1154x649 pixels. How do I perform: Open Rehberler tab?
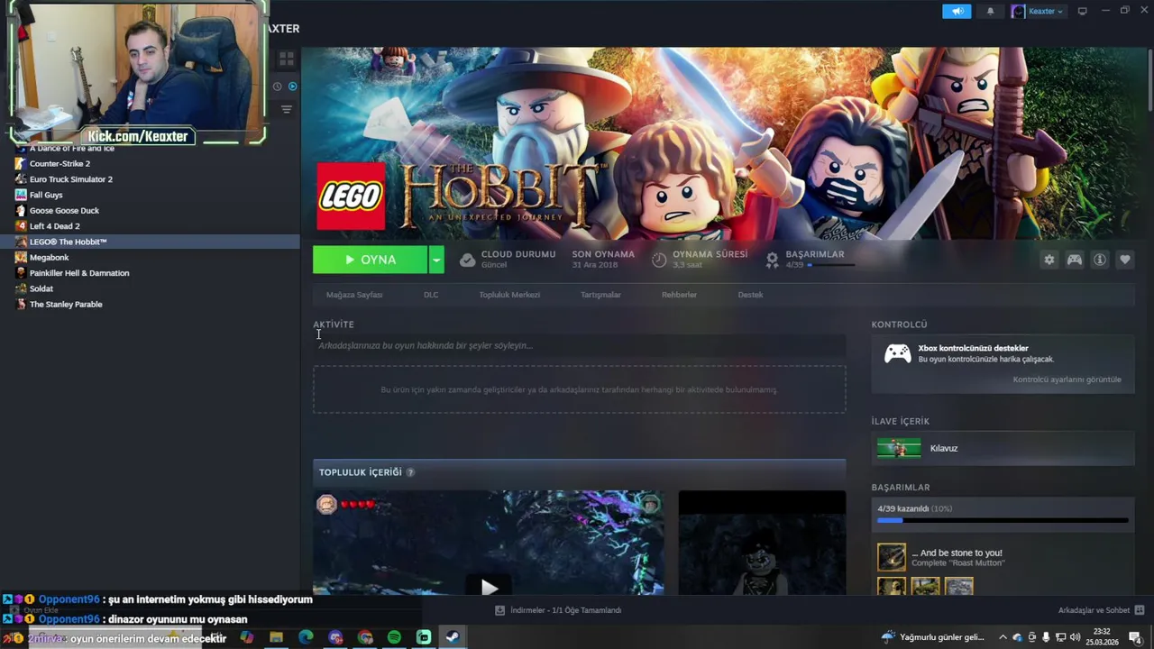pos(679,295)
